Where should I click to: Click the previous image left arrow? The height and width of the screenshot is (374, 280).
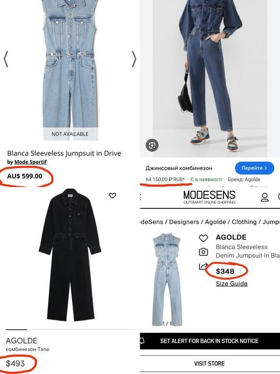6,59
